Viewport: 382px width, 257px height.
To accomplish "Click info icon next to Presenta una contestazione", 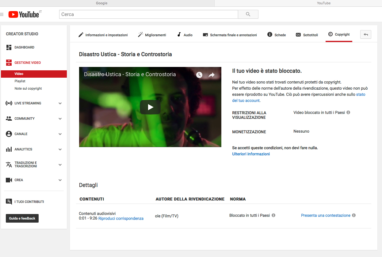I will (x=354, y=216).
